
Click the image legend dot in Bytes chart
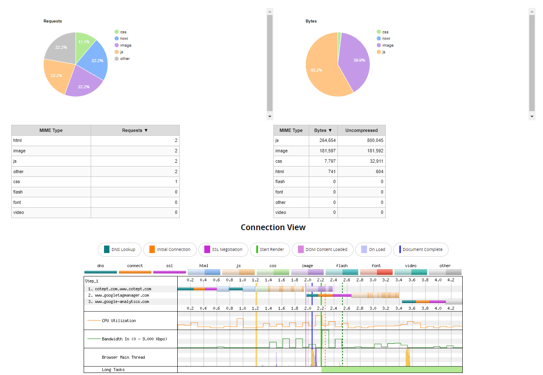tap(379, 45)
